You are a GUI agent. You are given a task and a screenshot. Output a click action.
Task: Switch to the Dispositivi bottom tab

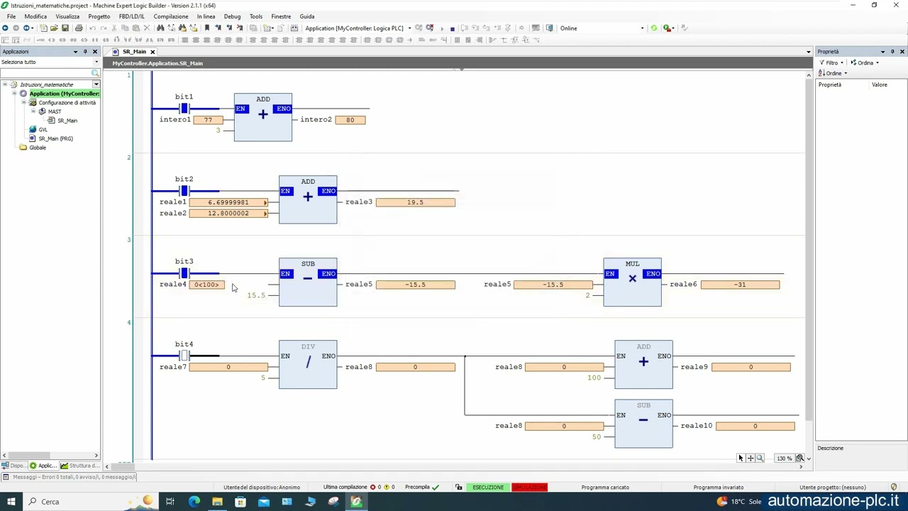pos(13,466)
